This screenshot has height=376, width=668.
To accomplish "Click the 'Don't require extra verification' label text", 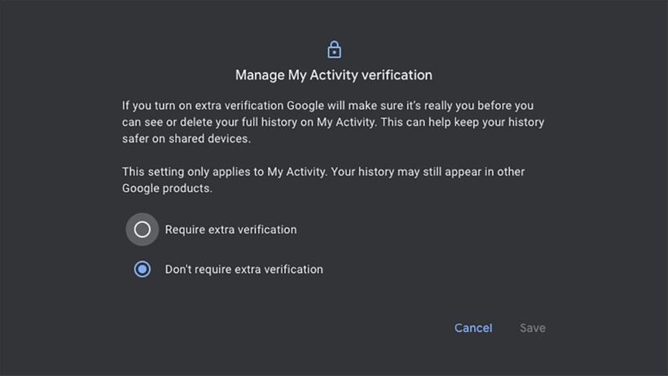I will [244, 269].
